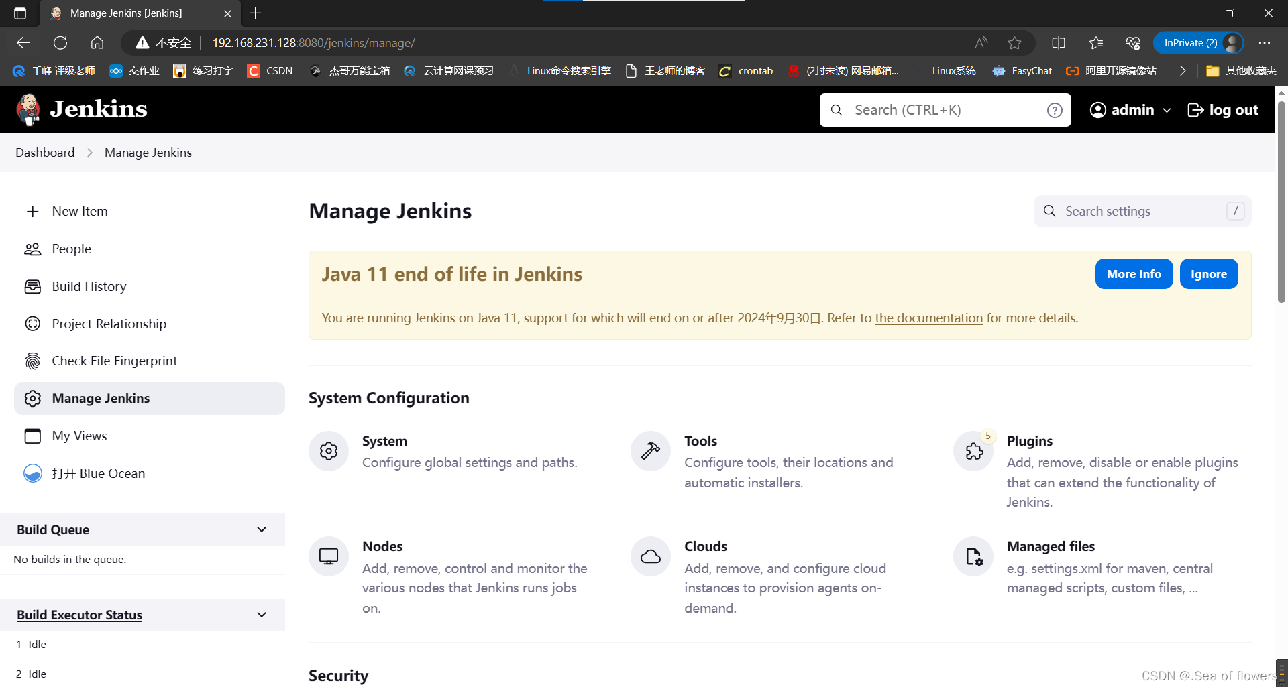Click the search help question icon
This screenshot has width=1288, height=687.
click(1055, 110)
